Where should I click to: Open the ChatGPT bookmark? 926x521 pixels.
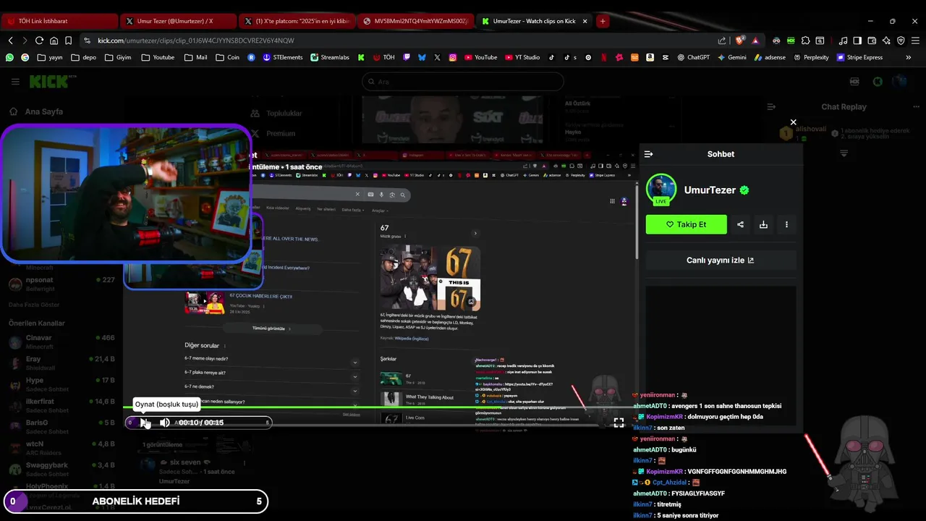click(693, 57)
